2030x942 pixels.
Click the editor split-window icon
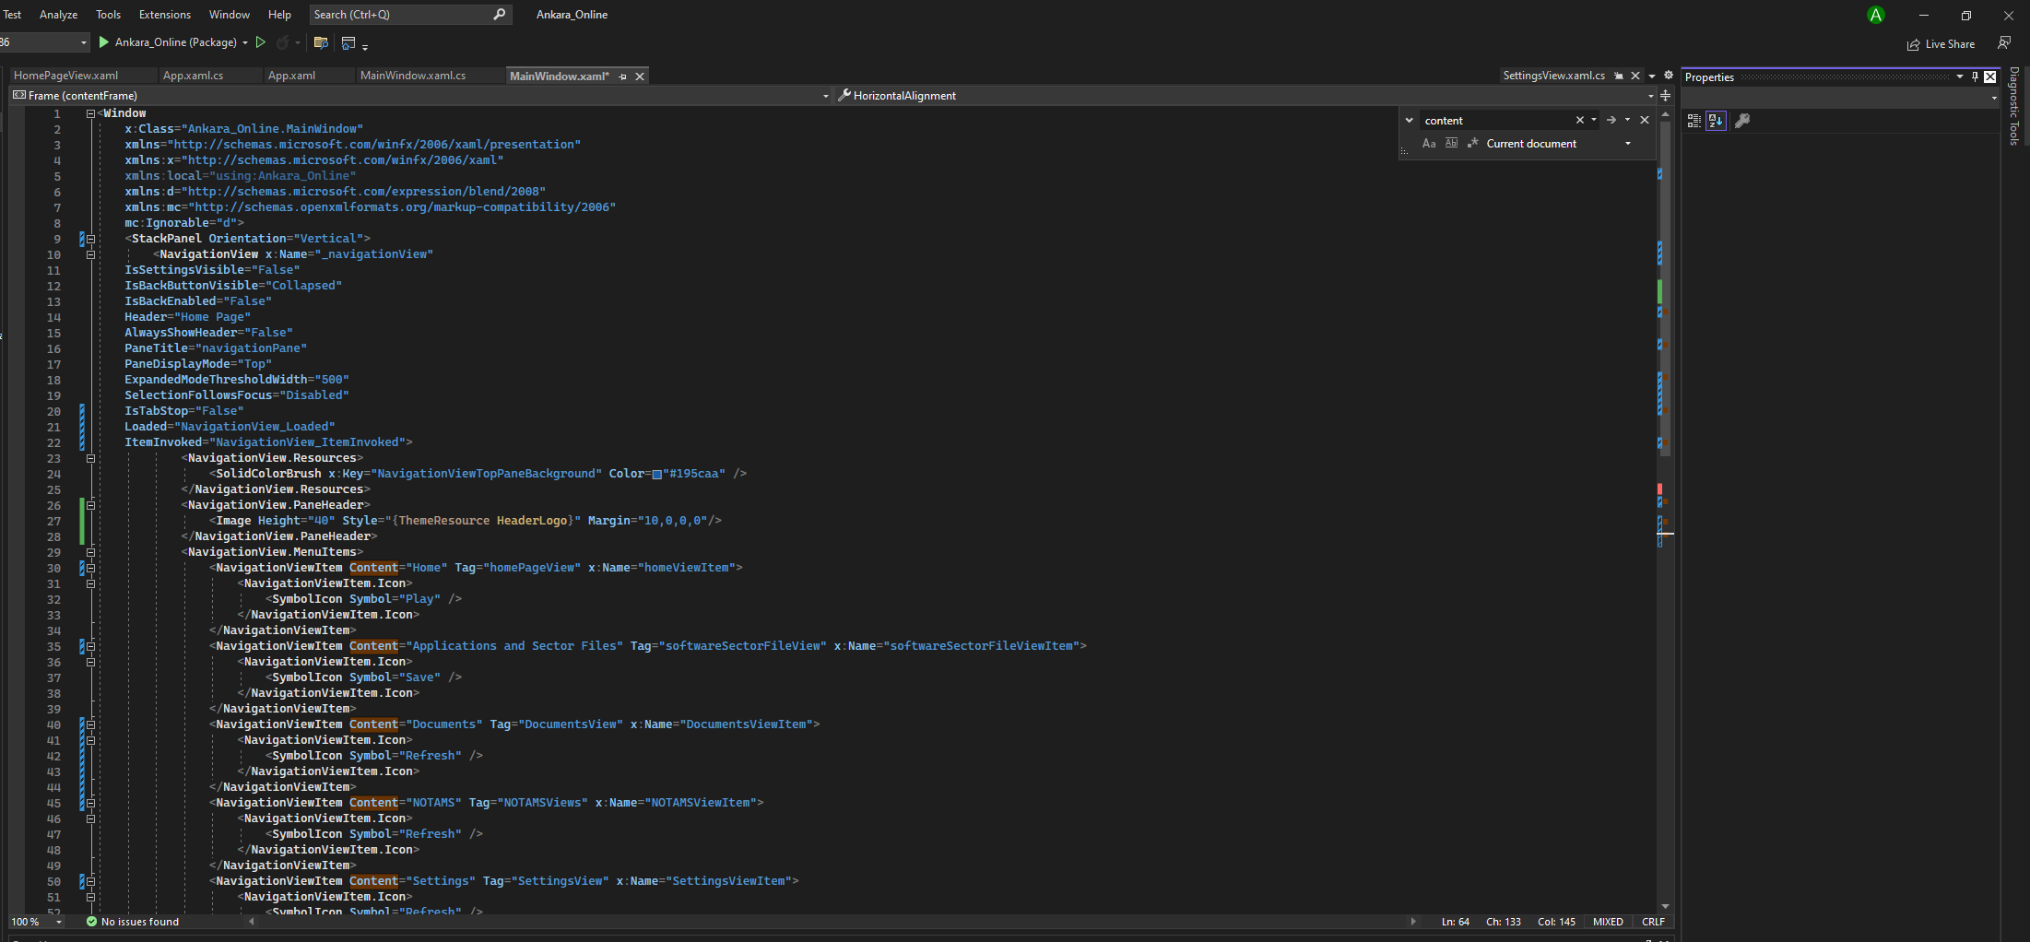pos(1666,96)
